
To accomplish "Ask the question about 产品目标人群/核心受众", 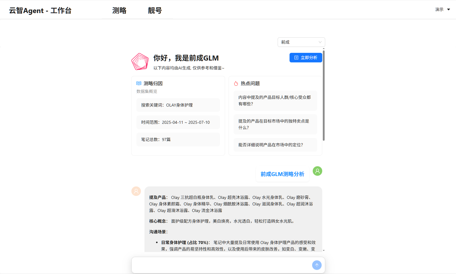I will tap(275, 101).
